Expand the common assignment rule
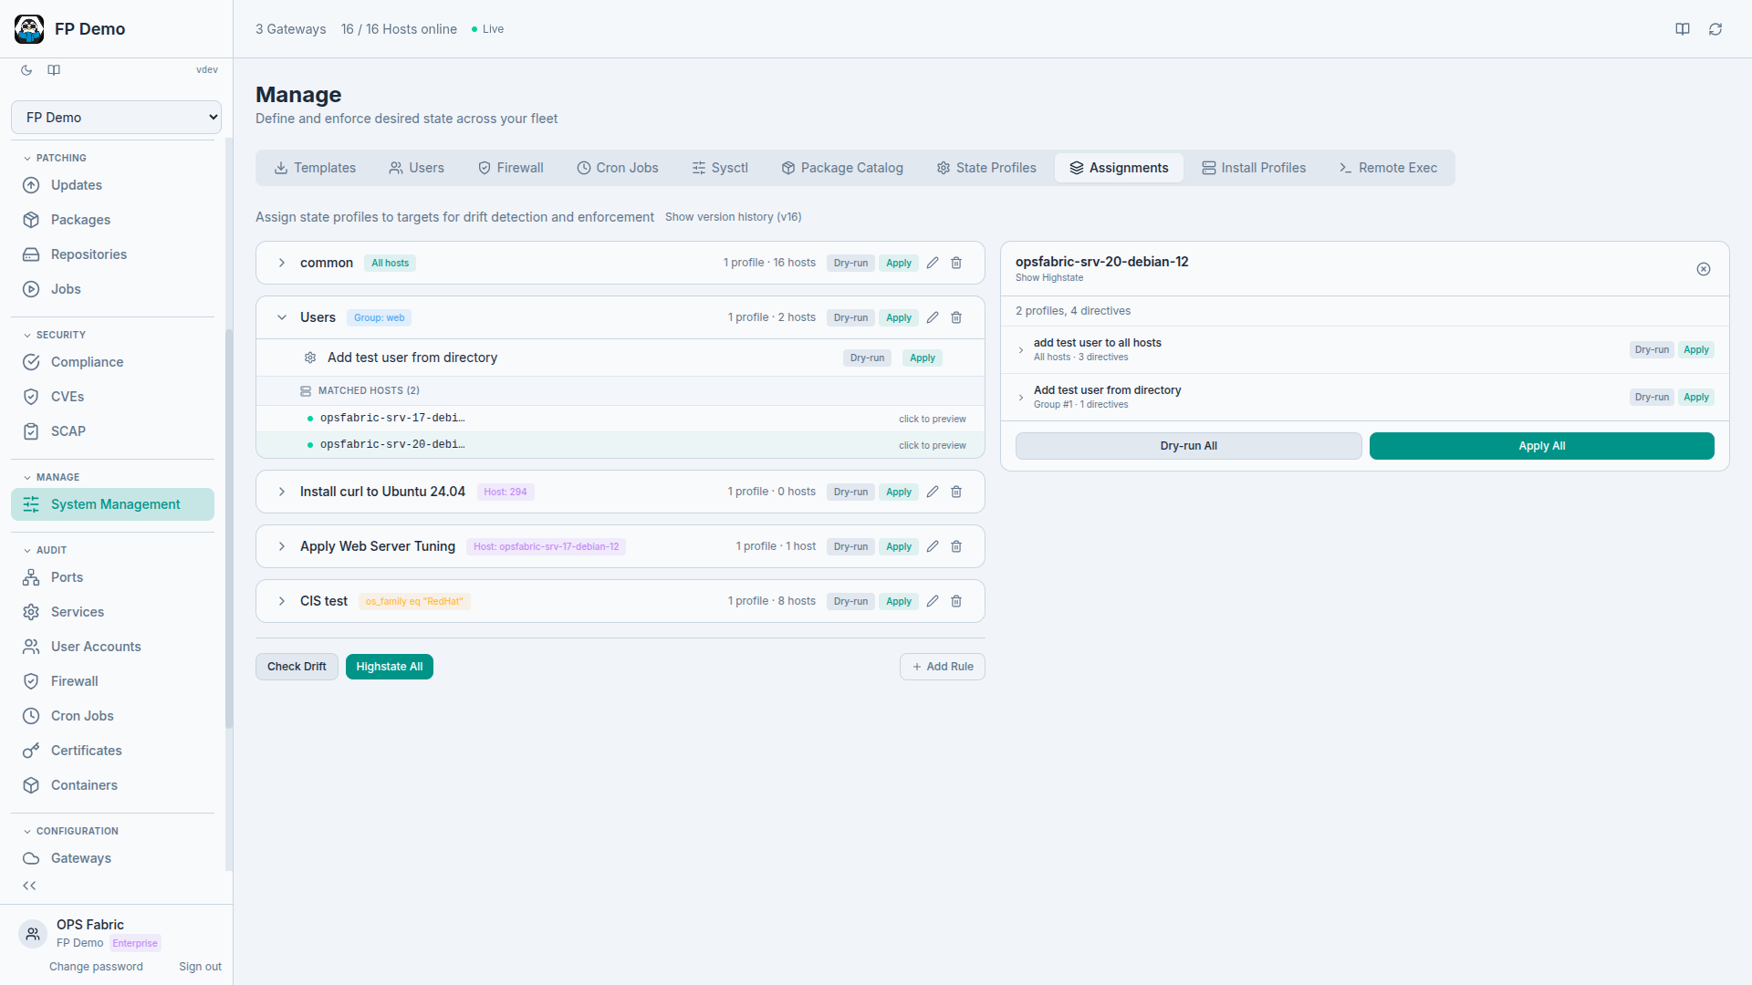Screen dimensions: 1752x985 281,263
